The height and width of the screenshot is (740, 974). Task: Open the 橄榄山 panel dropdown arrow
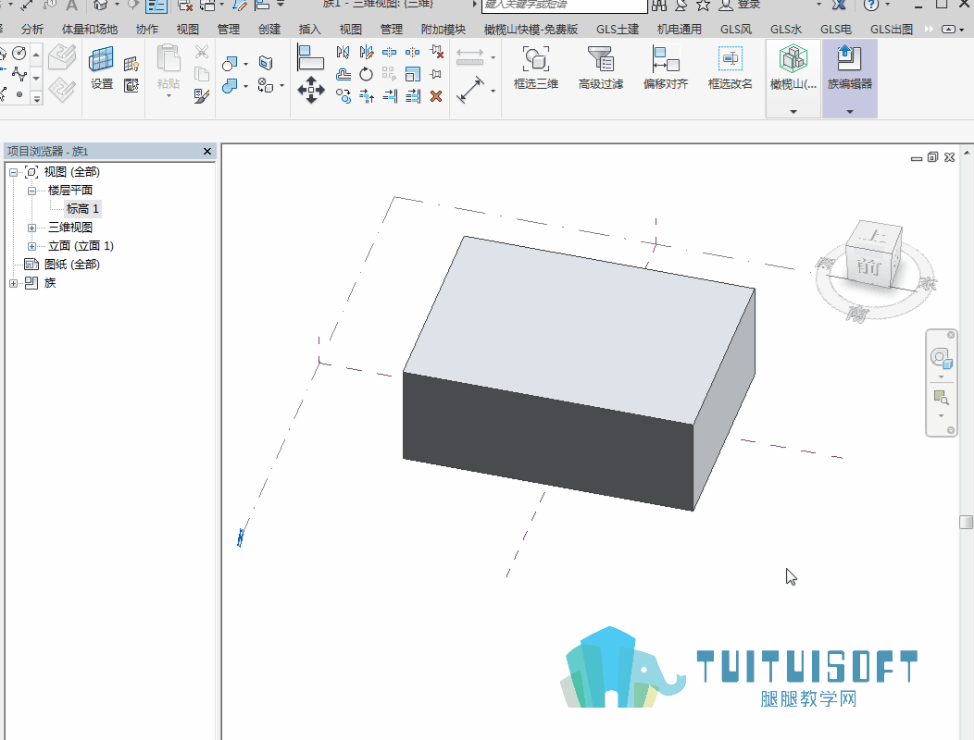coord(793,112)
